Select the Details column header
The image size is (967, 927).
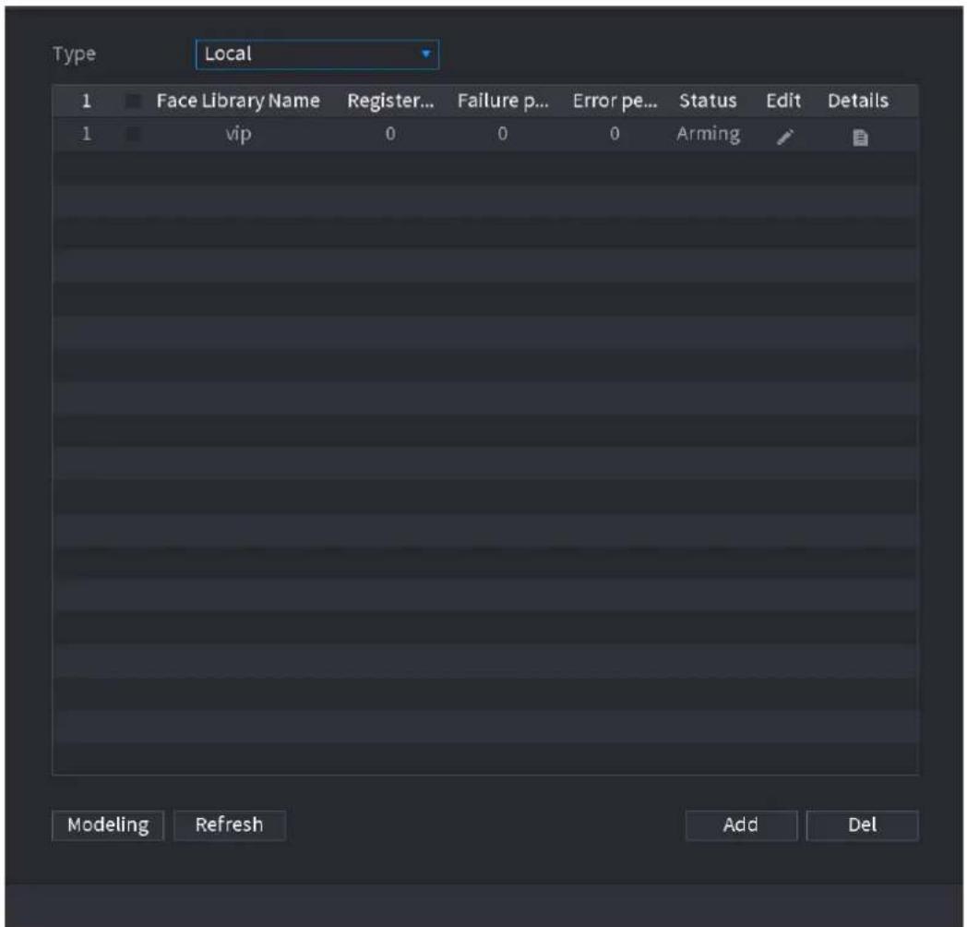point(858,101)
